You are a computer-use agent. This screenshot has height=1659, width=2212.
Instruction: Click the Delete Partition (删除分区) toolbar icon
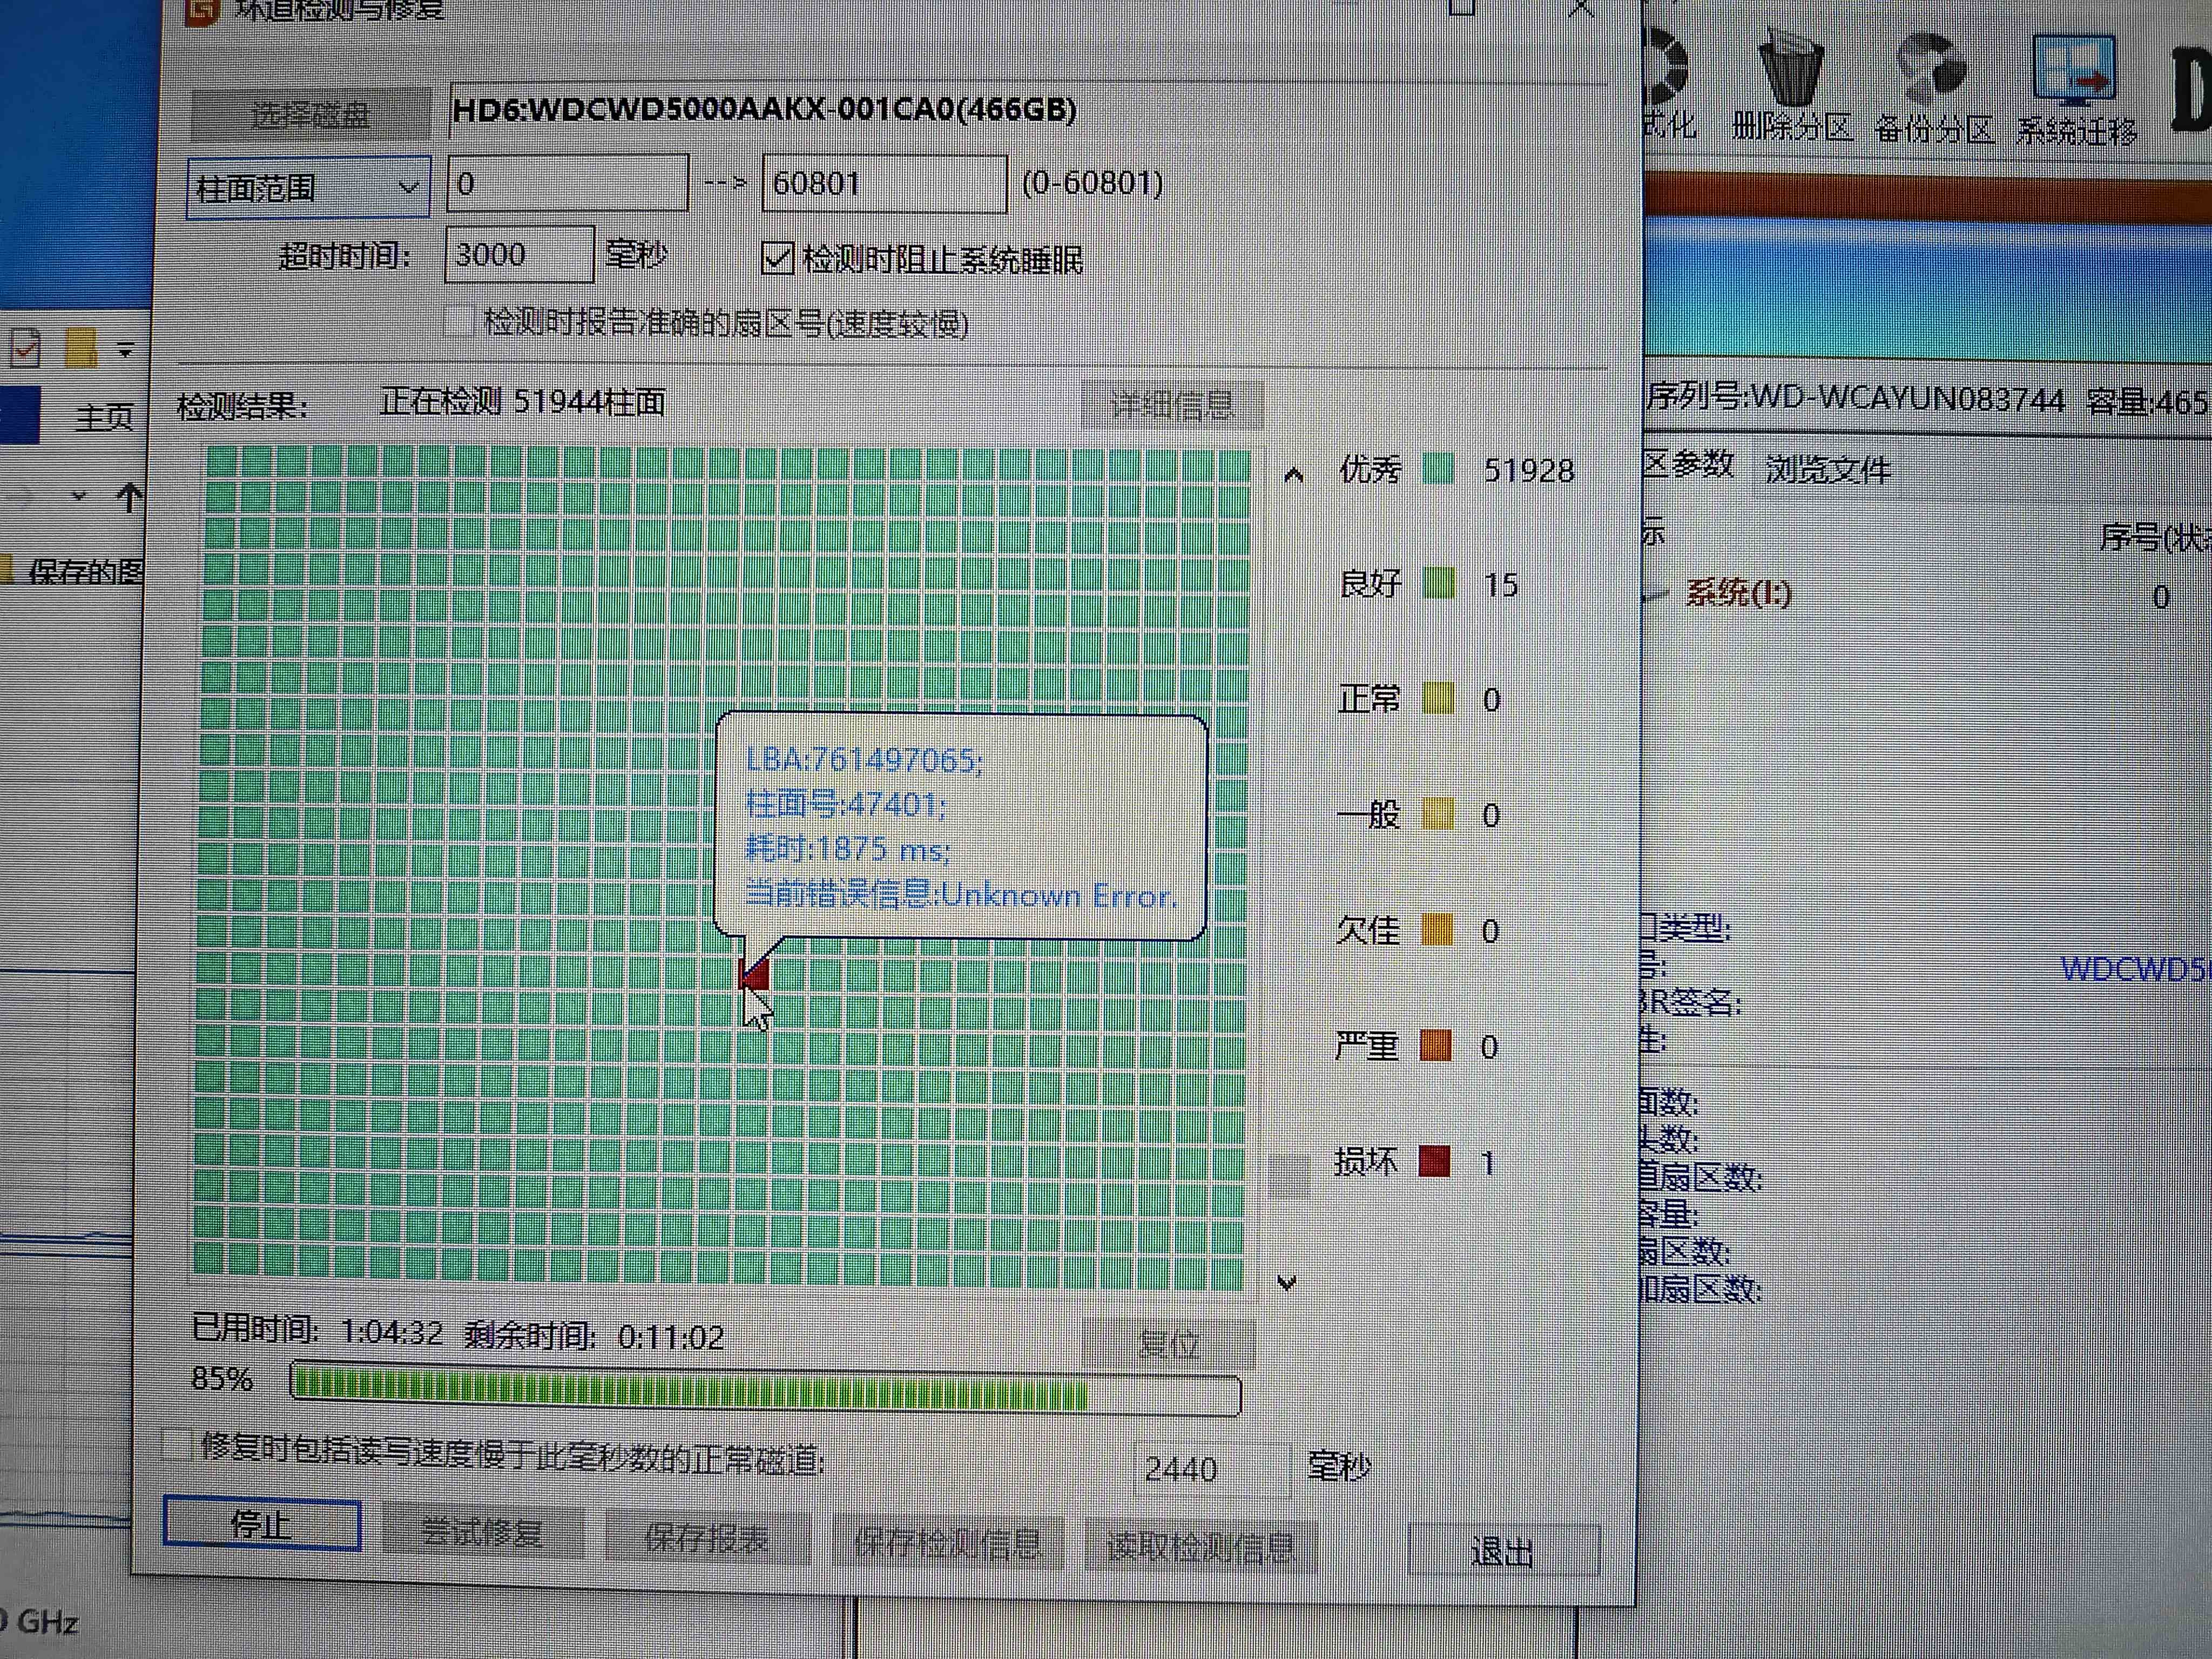tap(1791, 86)
